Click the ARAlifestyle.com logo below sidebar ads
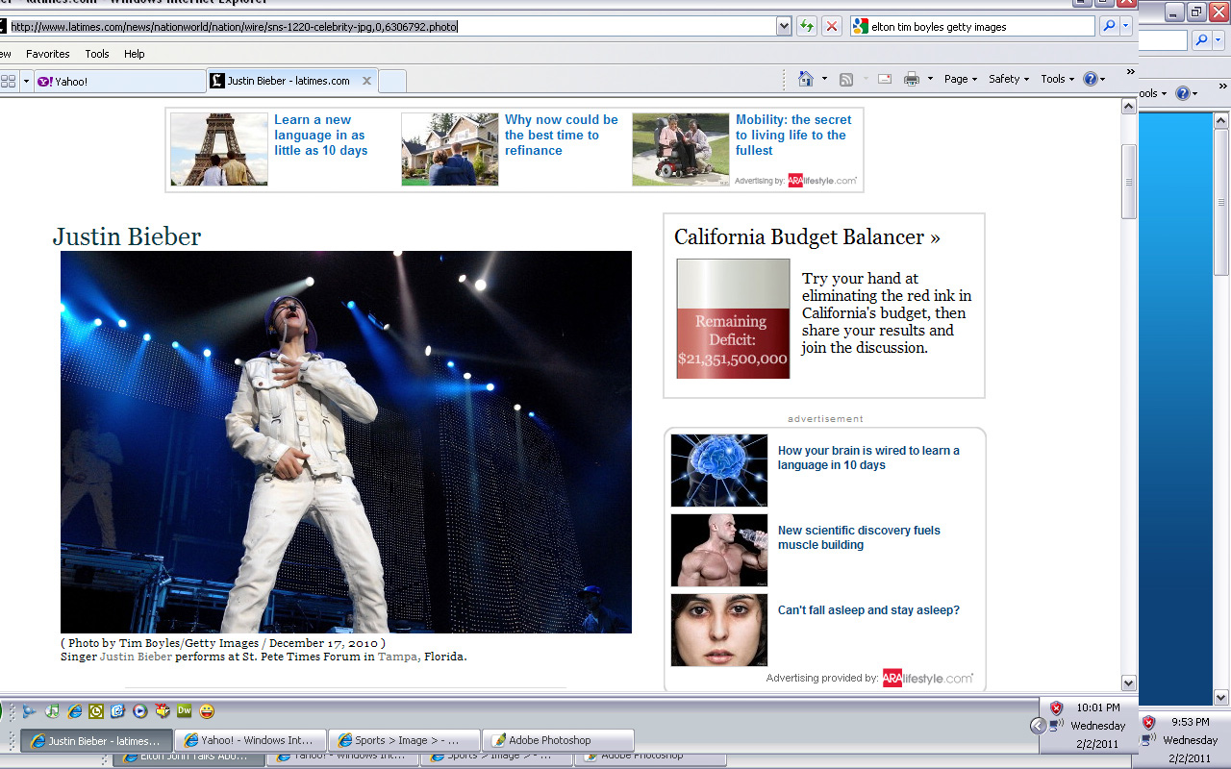This screenshot has width=1231, height=769. [x=927, y=678]
